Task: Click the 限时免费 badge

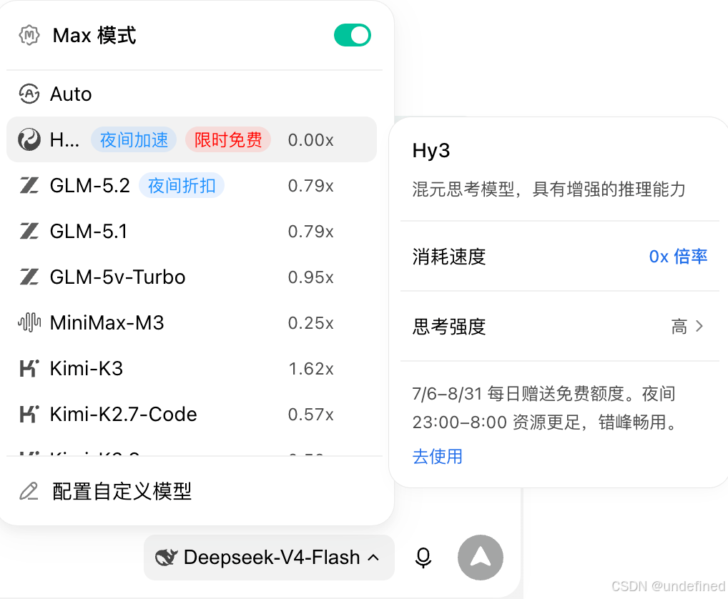Action: 228,139
